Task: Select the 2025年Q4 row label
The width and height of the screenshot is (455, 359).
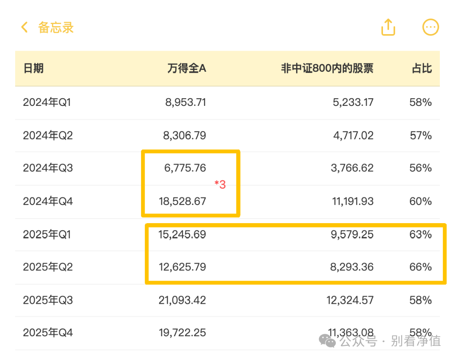Action: (x=48, y=333)
